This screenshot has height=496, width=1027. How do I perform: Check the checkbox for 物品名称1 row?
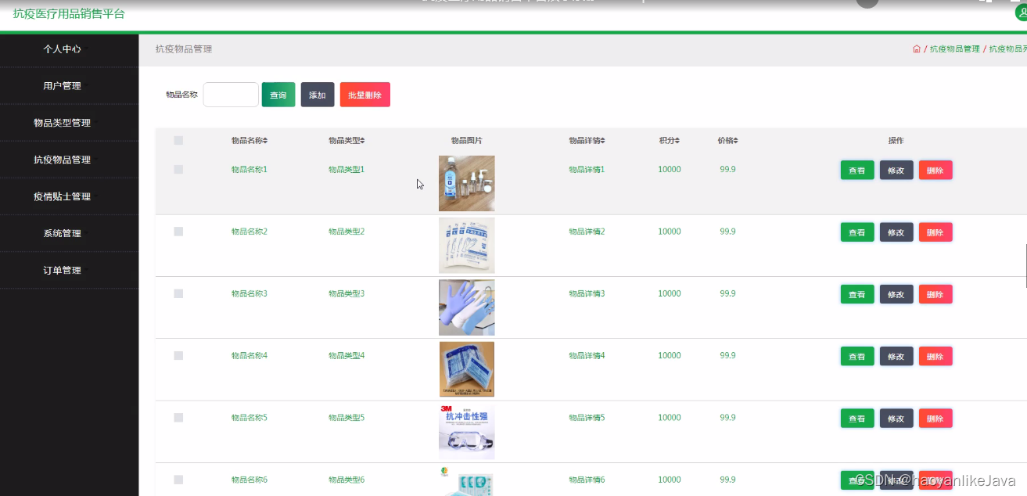pos(178,169)
